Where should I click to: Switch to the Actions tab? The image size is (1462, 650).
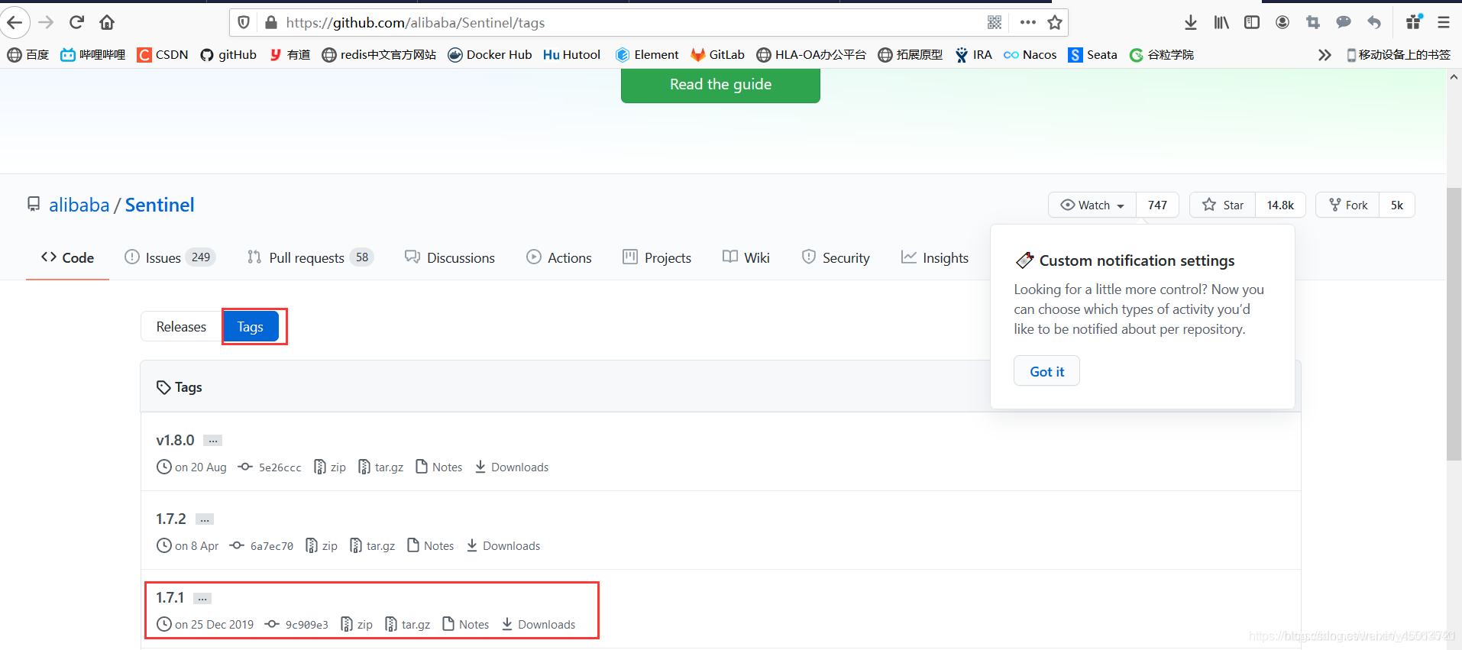[x=559, y=257]
